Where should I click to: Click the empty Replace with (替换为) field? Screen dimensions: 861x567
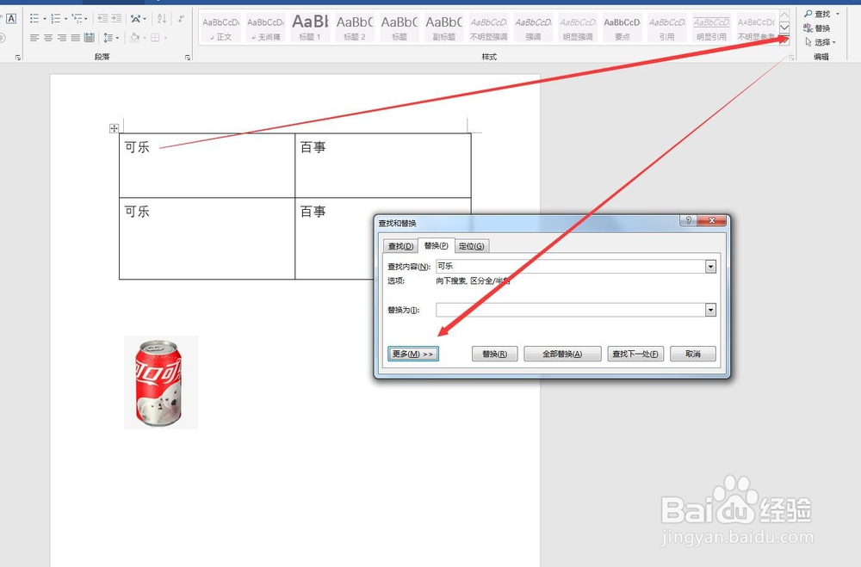(571, 310)
